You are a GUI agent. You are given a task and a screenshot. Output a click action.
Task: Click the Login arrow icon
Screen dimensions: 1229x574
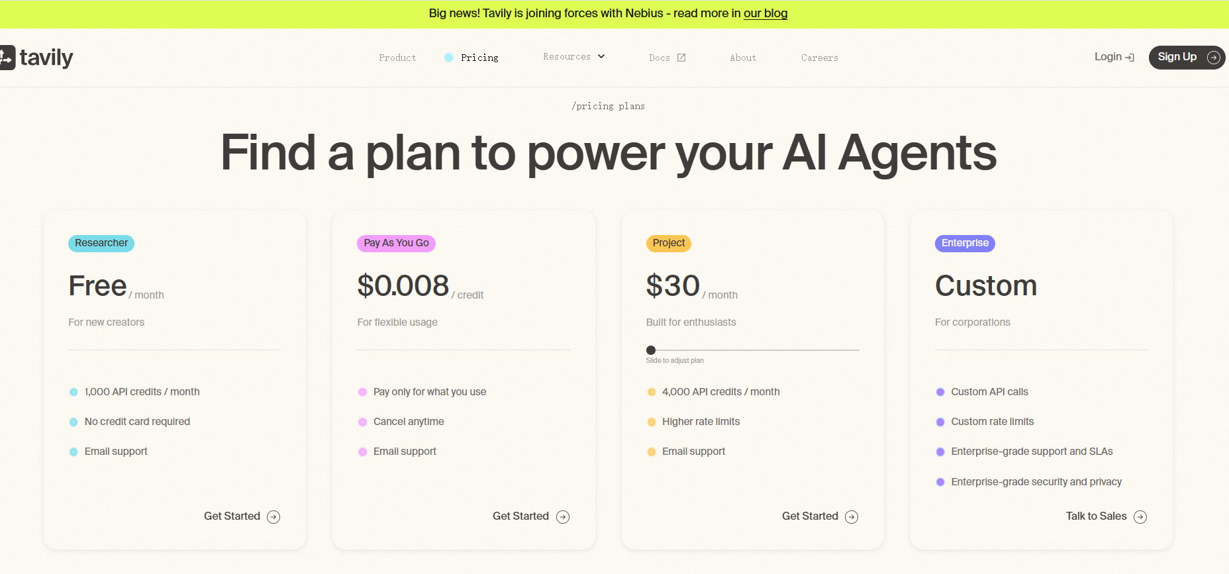coord(1130,58)
